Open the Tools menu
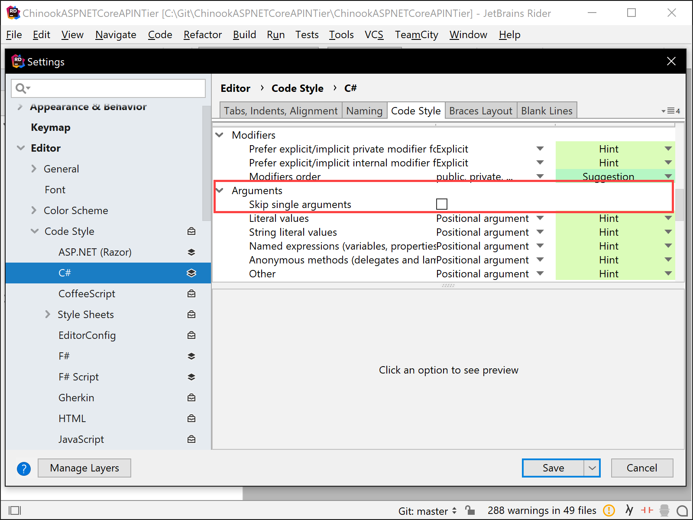The height and width of the screenshot is (520, 693). pyautogui.click(x=341, y=35)
